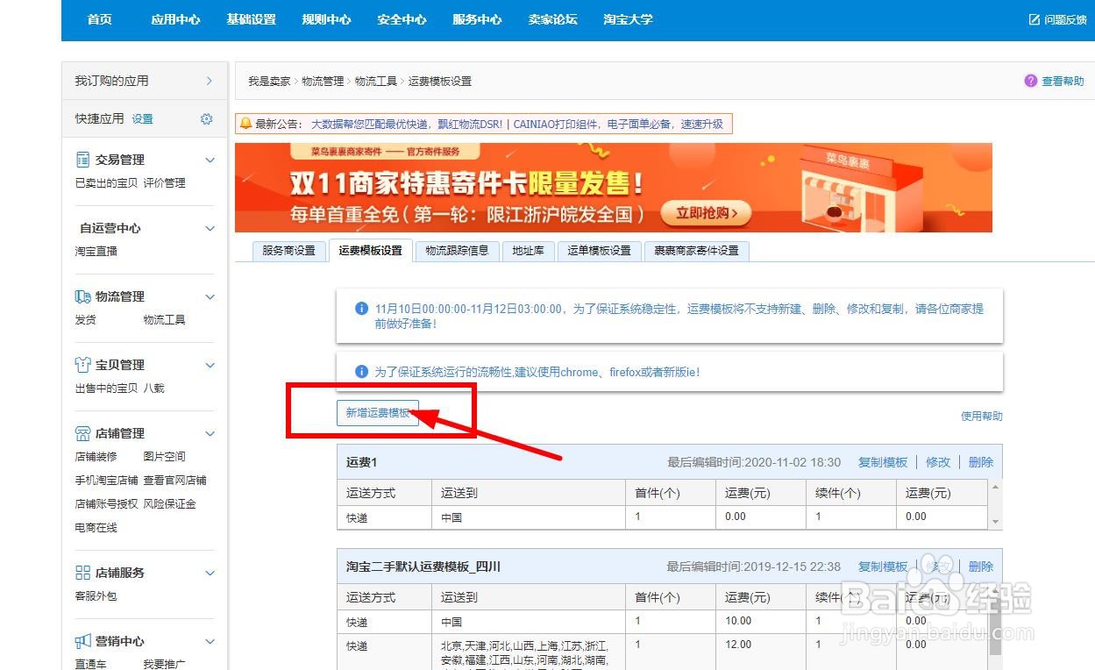The width and height of the screenshot is (1095, 670).
Task: Collapse the 店铺管理 section chevron
Action: pyautogui.click(x=210, y=433)
